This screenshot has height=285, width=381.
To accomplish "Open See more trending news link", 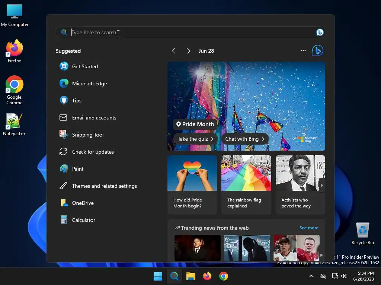I will point(308,228).
